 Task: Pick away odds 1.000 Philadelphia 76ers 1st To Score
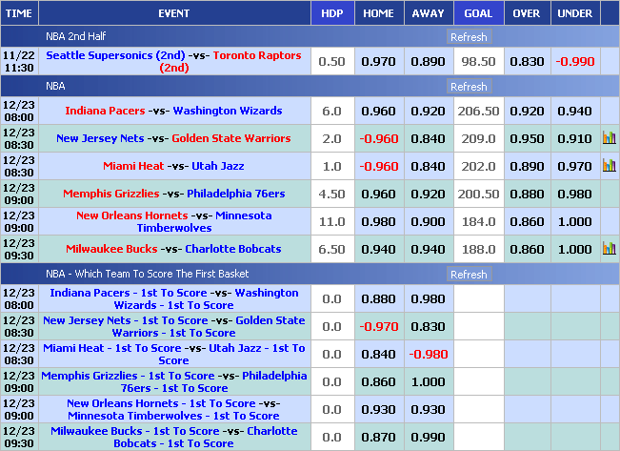[x=428, y=382]
